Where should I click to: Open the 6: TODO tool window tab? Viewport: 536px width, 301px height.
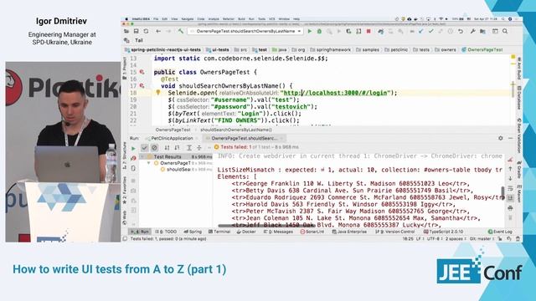click(166, 232)
